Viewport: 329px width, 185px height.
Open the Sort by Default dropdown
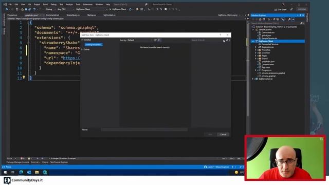140,40
